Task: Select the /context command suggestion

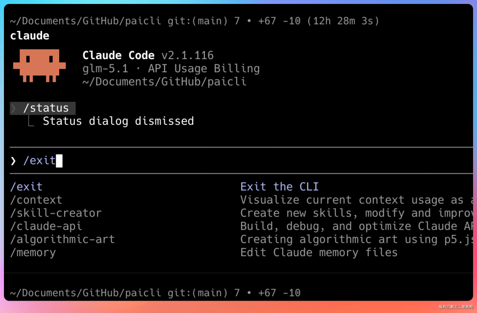Action: pyautogui.click(x=36, y=200)
